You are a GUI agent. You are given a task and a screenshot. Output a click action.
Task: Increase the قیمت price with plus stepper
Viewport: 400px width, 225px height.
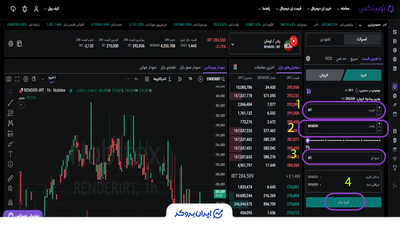coord(379,107)
